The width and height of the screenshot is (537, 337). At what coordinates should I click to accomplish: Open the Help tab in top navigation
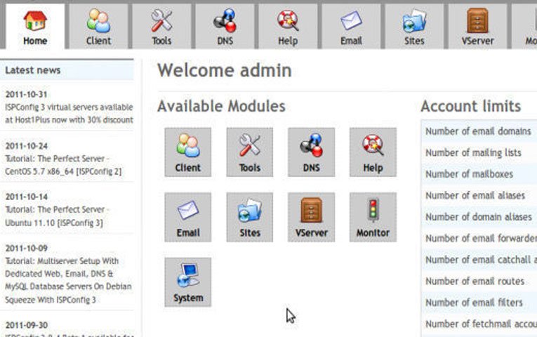288,27
